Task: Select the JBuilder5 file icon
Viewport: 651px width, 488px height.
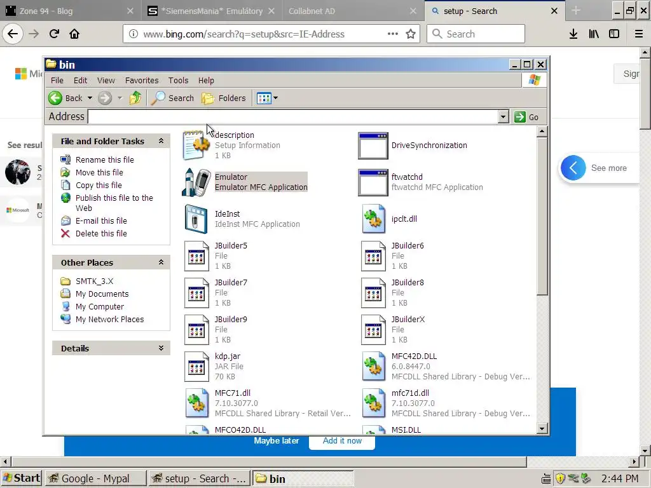Action: click(196, 255)
